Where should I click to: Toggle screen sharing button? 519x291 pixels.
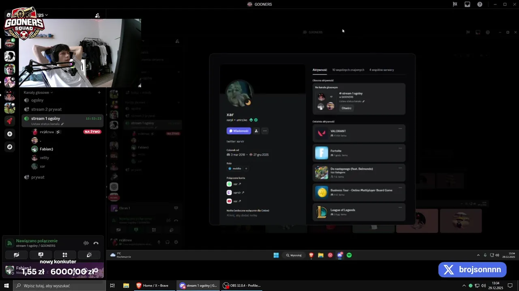pos(41,255)
